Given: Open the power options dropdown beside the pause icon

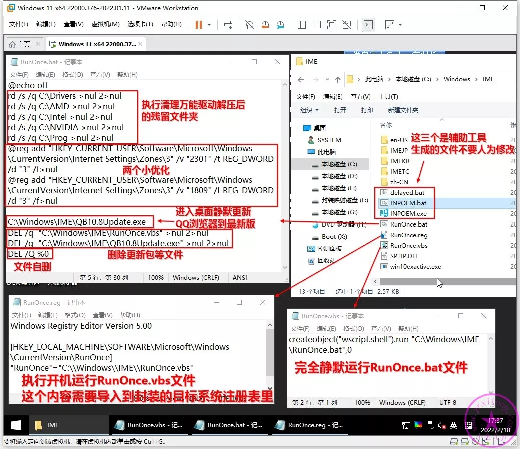Looking at the screenshot, I should coord(209,24).
